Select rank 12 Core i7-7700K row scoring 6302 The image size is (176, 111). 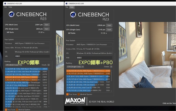point(26,99)
